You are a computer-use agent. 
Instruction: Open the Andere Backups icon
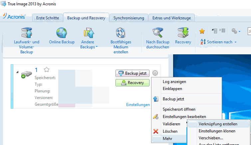[89, 33]
